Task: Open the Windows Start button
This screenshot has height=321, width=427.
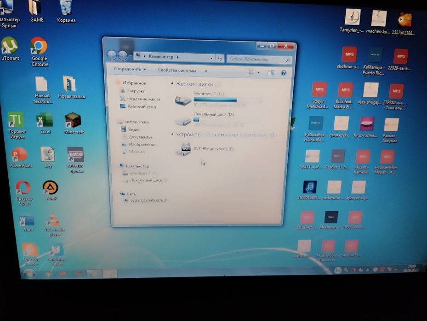Action: tap(29, 274)
